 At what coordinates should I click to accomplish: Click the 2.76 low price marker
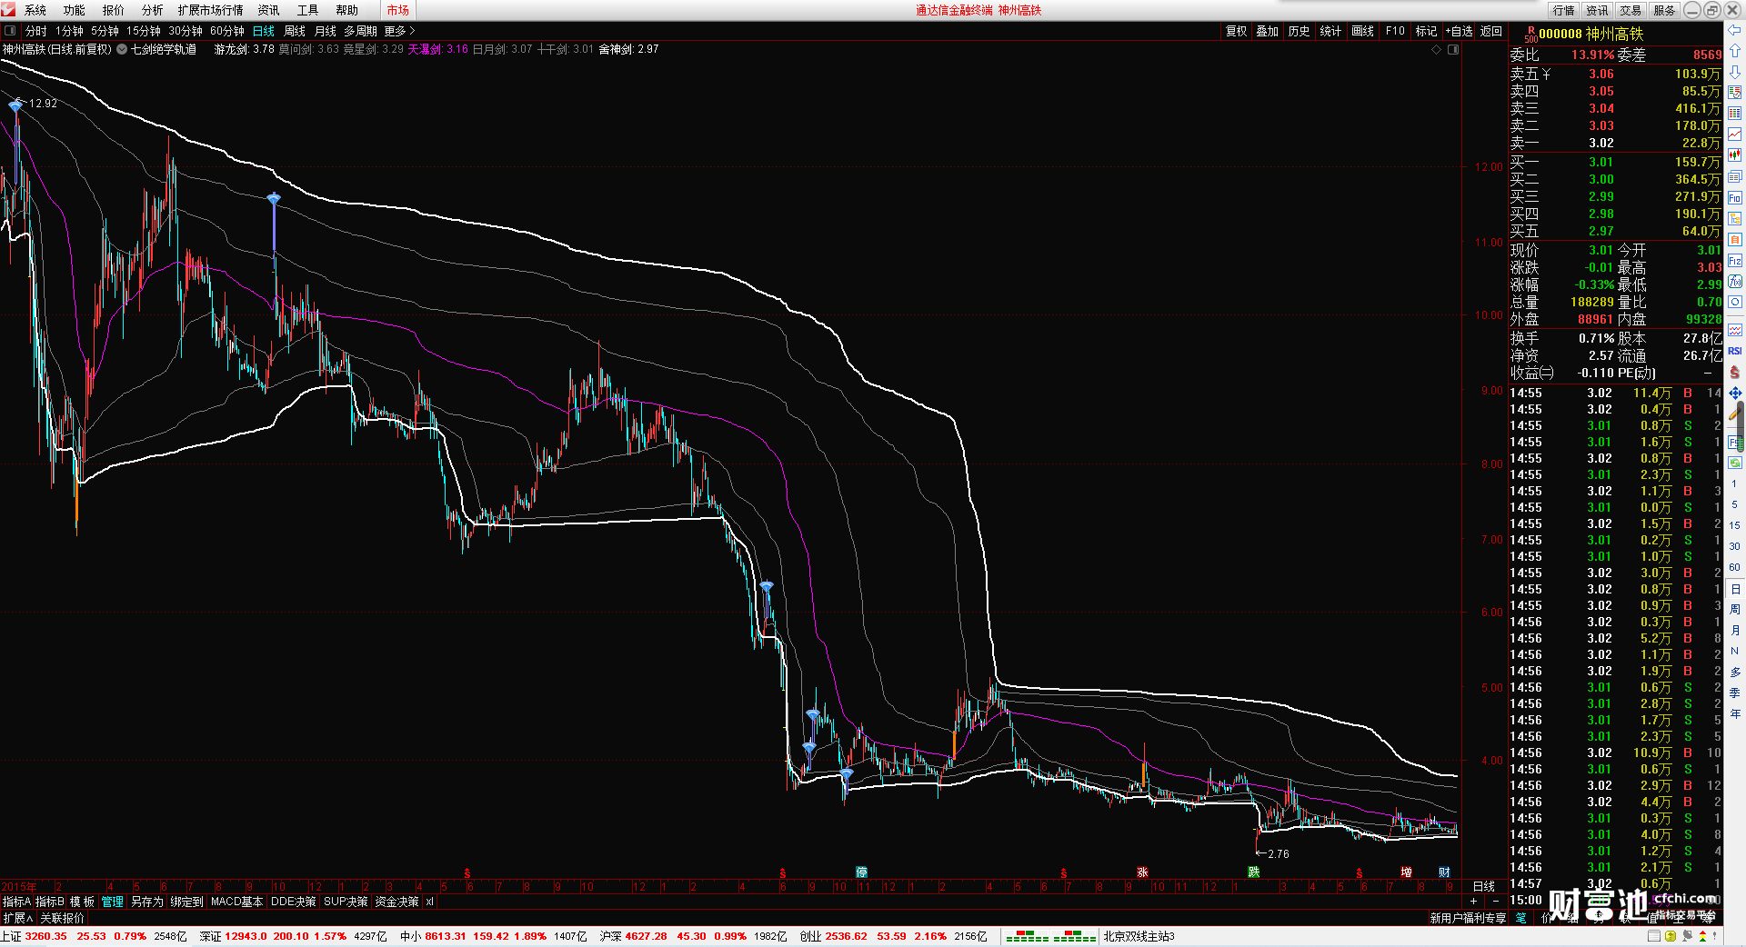point(1279,854)
